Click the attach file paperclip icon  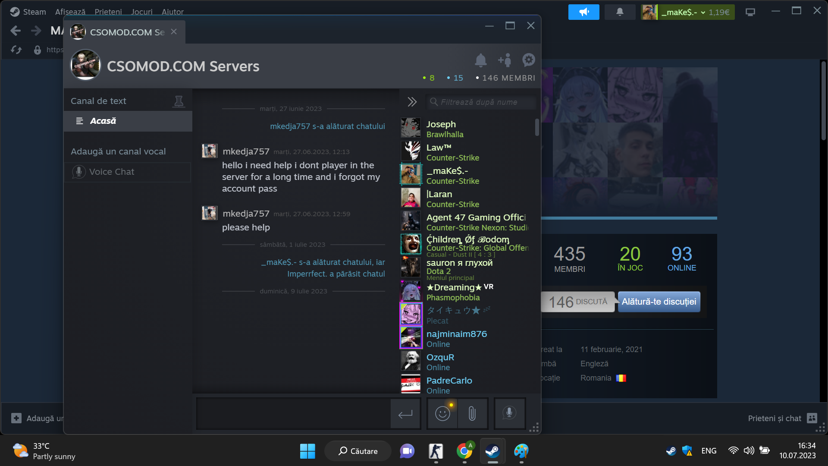[x=472, y=414]
